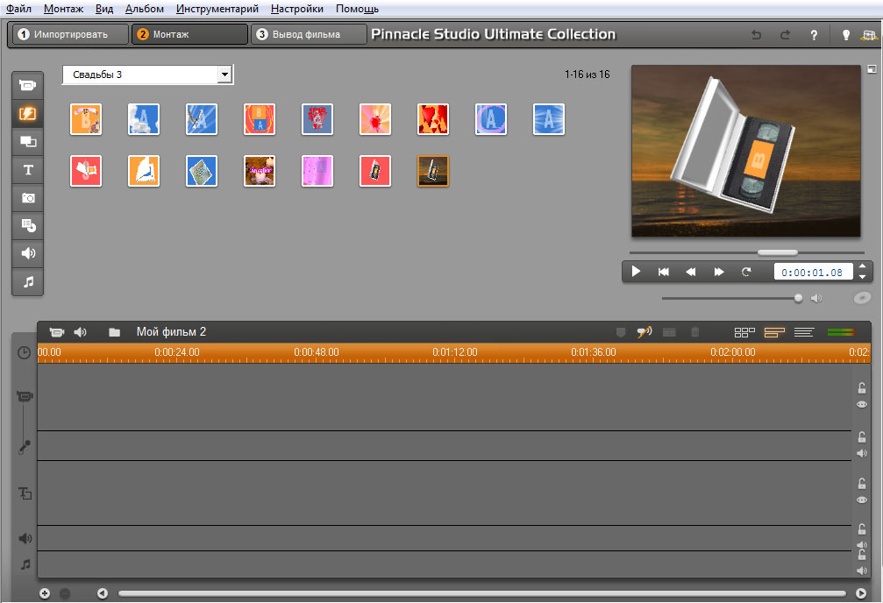This screenshot has height=603, width=883.
Task: Mute the bottom music track
Action: pyautogui.click(x=862, y=571)
